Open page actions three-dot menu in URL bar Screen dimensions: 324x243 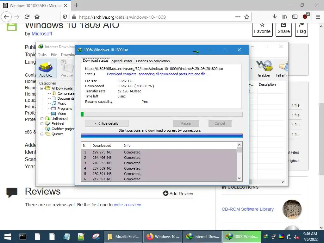(238, 17)
